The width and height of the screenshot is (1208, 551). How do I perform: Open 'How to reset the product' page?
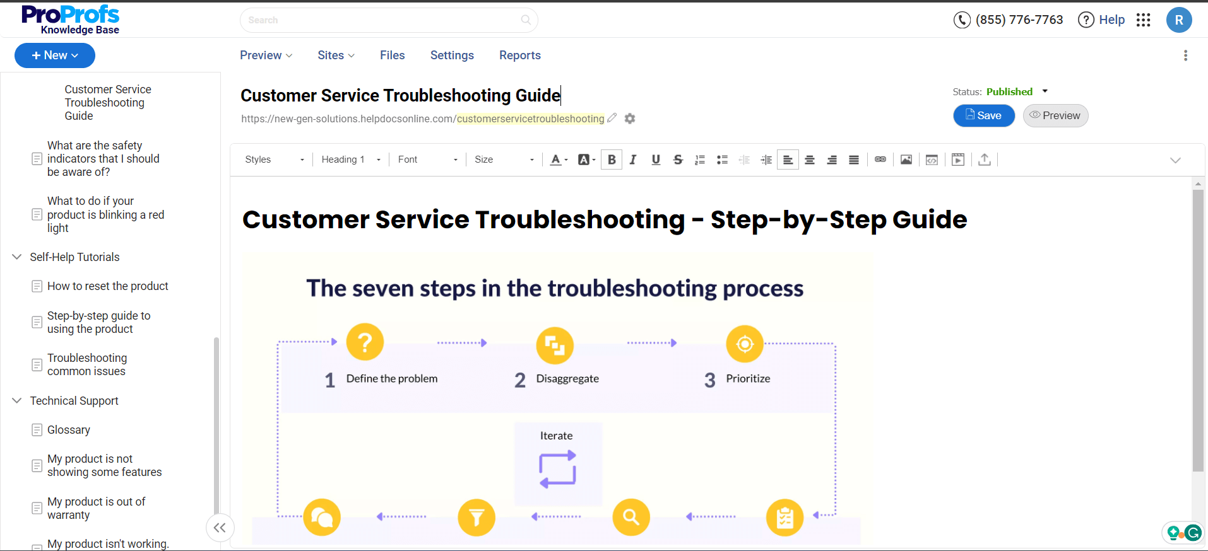tap(107, 286)
